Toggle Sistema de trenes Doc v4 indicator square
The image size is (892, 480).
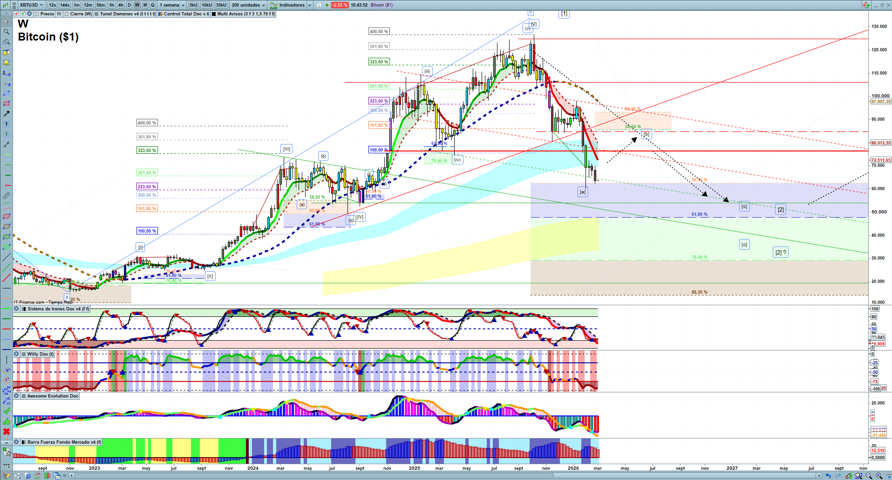[x=24, y=309]
